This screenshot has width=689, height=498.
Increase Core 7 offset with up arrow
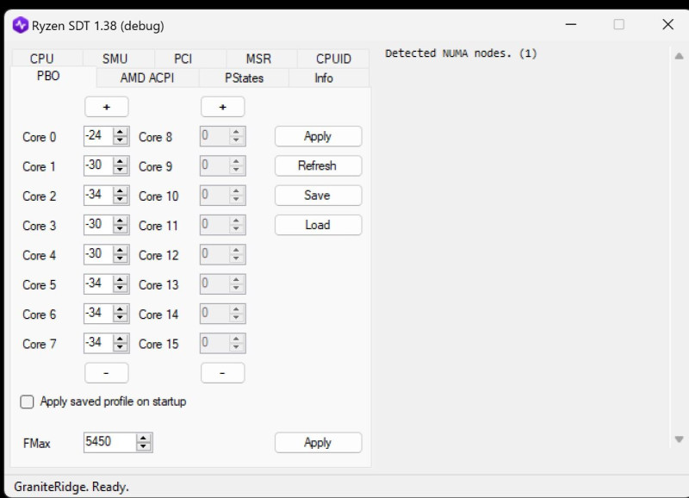click(120, 339)
